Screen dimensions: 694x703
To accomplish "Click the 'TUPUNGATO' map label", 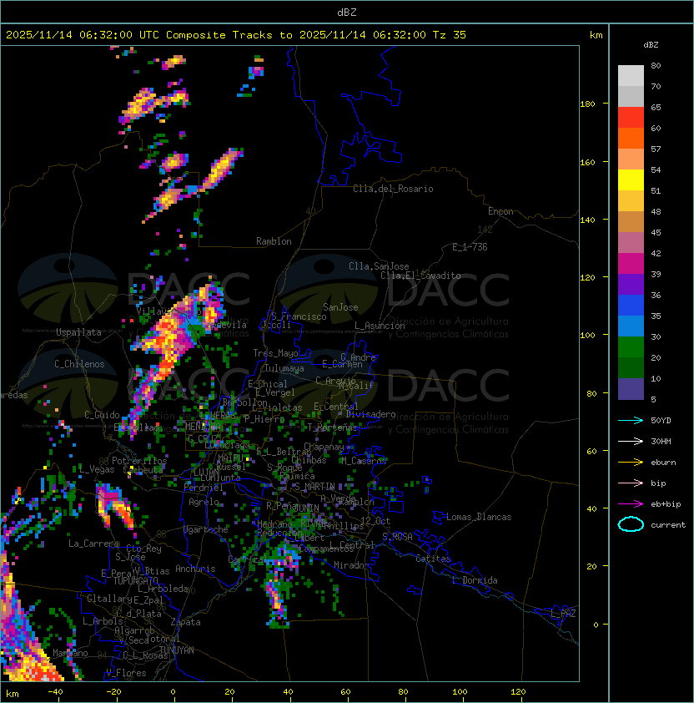I will pos(135,580).
